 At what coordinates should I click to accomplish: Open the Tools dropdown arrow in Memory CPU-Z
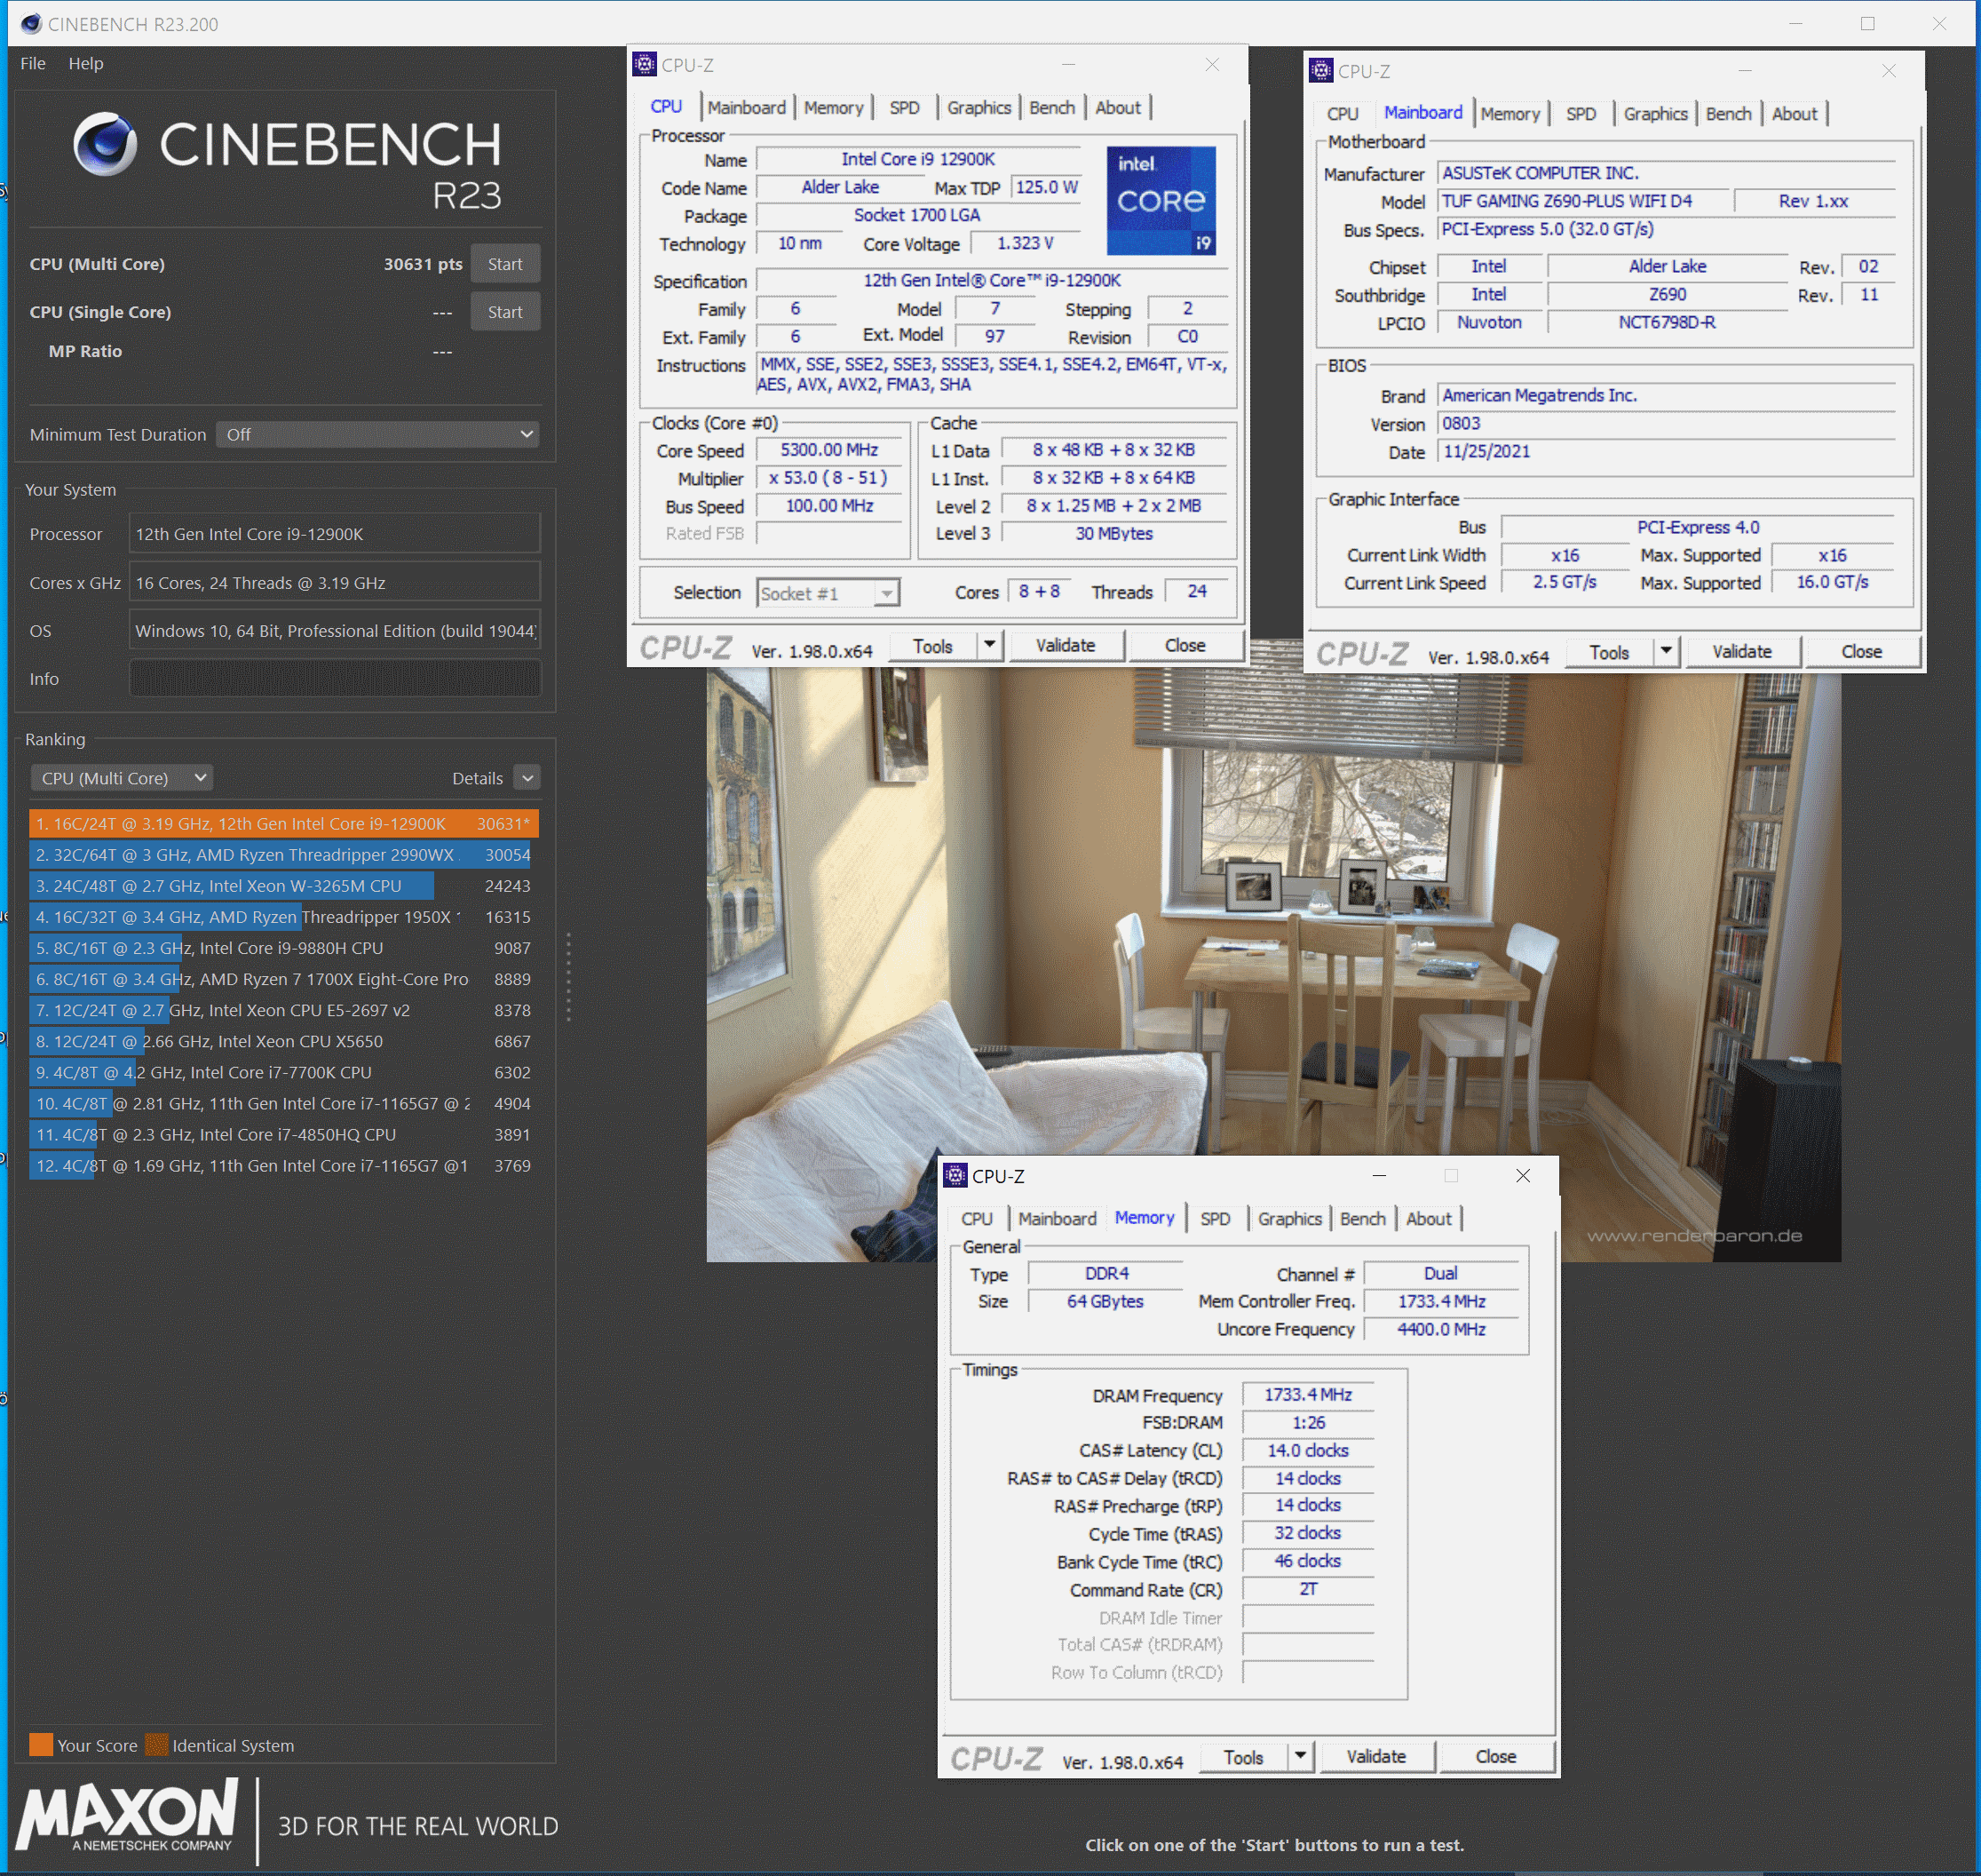(1299, 1756)
